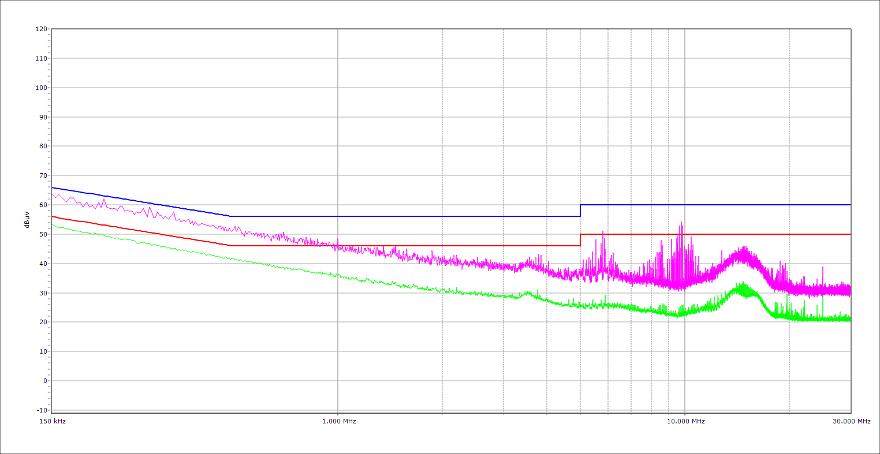Viewport: 880px width, 454px height.
Task: Click the 90 value on the y-axis
Action: [x=43, y=117]
